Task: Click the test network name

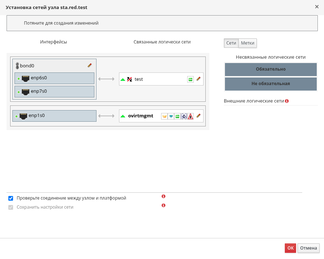Action: [139, 79]
